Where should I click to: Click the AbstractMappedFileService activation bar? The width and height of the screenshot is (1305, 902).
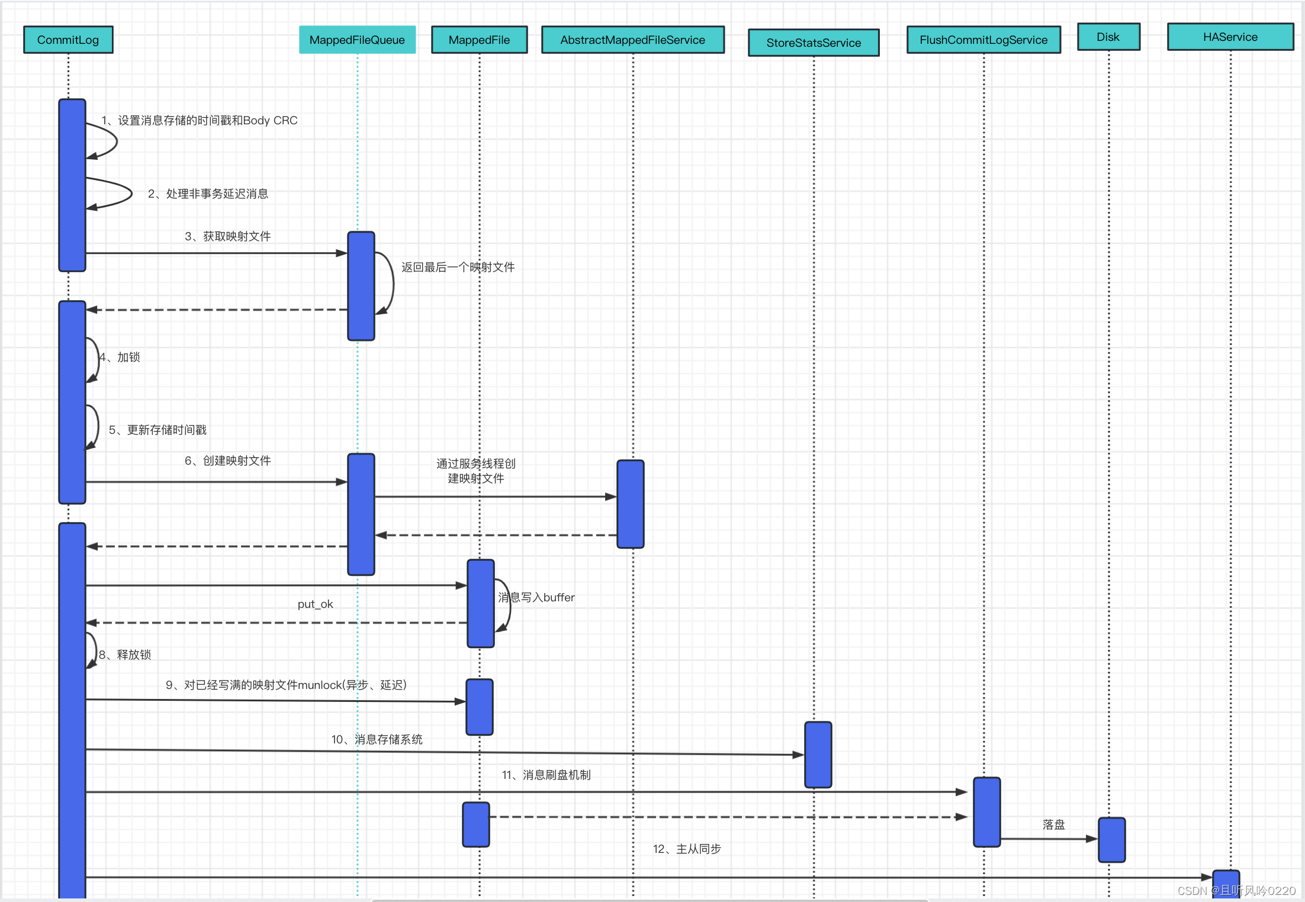[631, 504]
